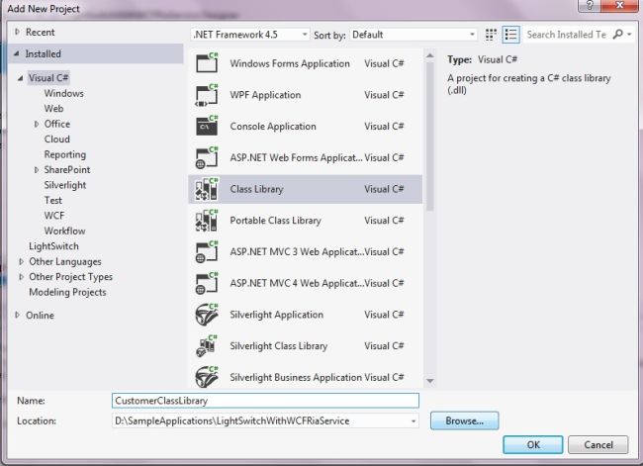The image size is (643, 466).
Task: Select the LightSwitch category
Action: point(53,246)
